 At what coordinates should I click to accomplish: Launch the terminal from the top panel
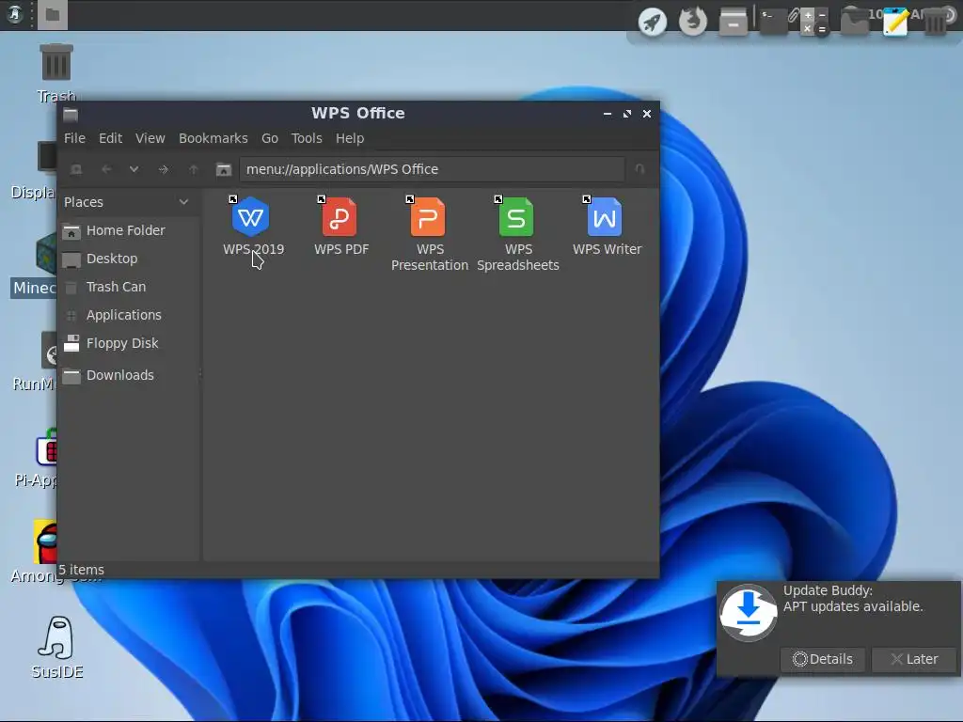tap(773, 21)
